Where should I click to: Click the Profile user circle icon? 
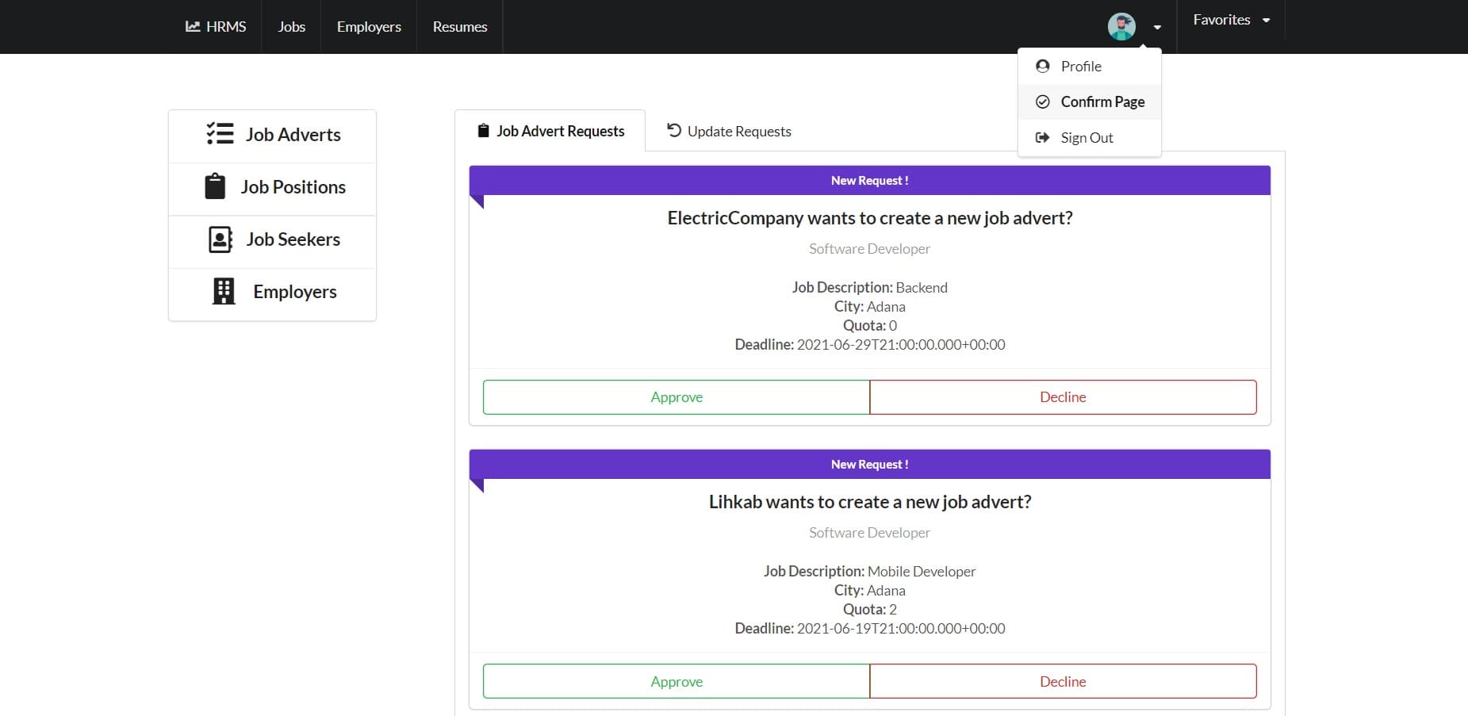point(1042,66)
